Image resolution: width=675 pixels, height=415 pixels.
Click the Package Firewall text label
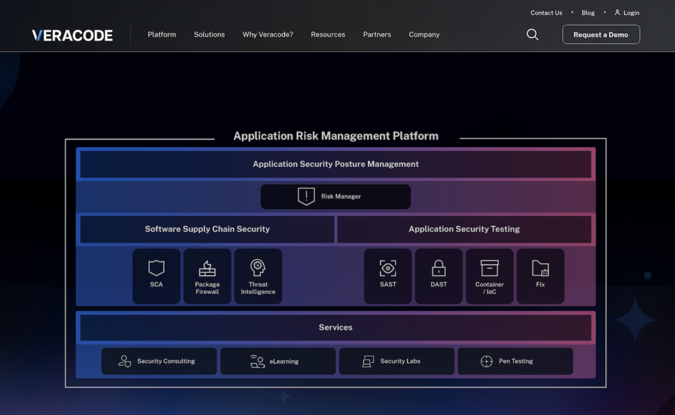pyautogui.click(x=207, y=288)
